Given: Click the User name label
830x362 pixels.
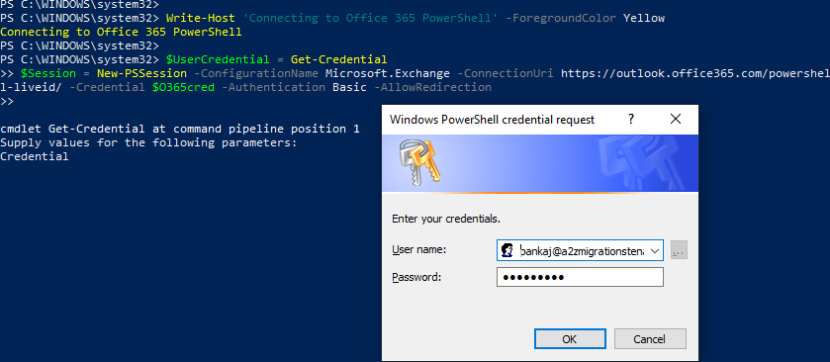Looking at the screenshot, I should point(419,249).
